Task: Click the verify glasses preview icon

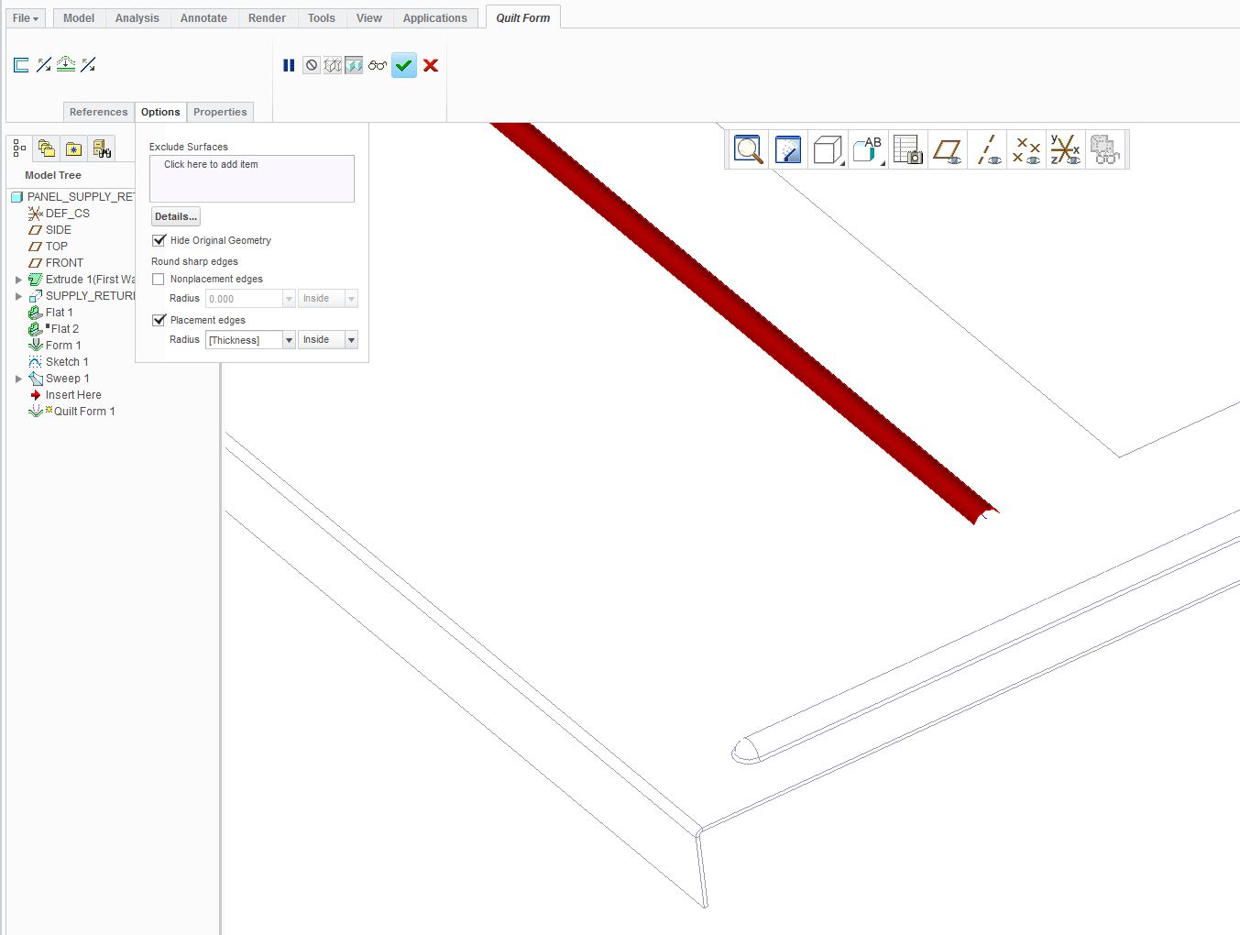Action: click(378, 65)
